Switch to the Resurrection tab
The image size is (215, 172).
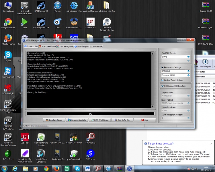[x=31, y=46]
